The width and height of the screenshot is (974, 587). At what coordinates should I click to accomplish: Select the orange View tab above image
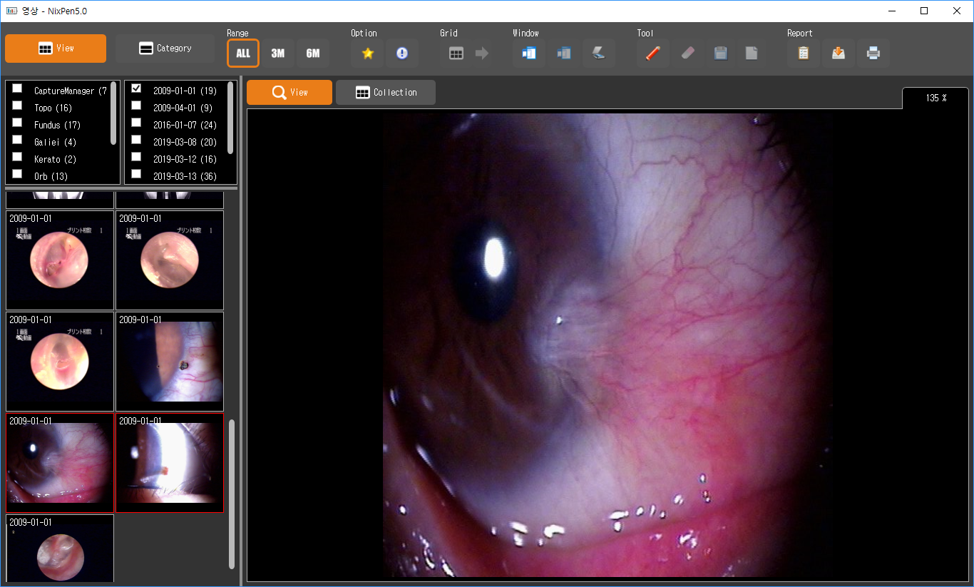pyautogui.click(x=289, y=93)
